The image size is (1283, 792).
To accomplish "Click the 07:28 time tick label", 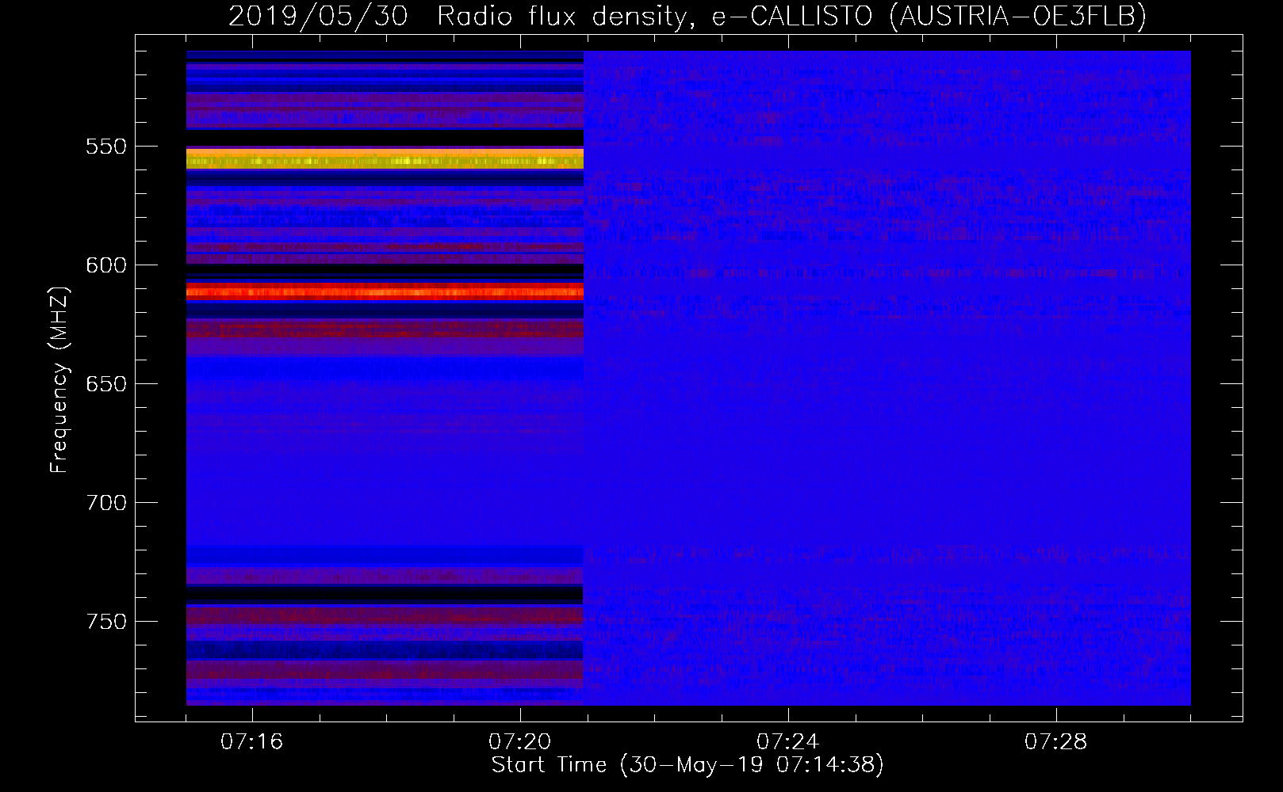I will click(x=1056, y=741).
